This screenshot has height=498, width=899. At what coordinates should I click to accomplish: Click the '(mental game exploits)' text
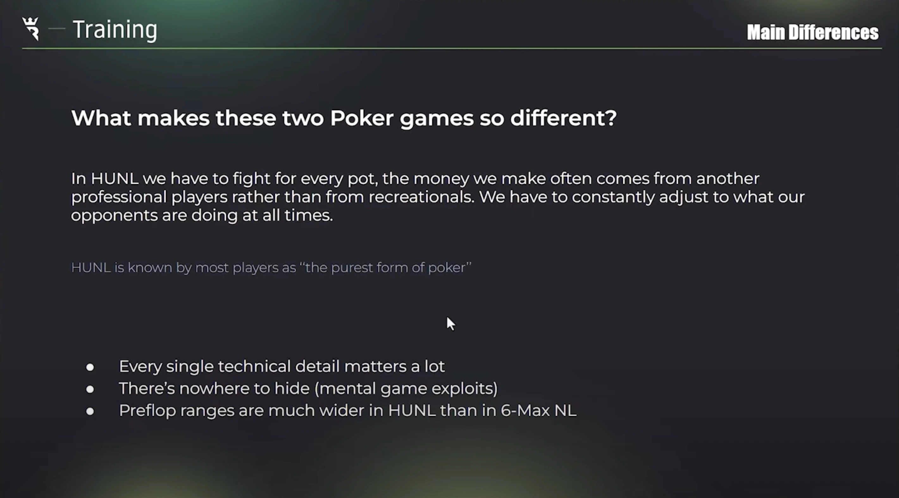point(406,389)
